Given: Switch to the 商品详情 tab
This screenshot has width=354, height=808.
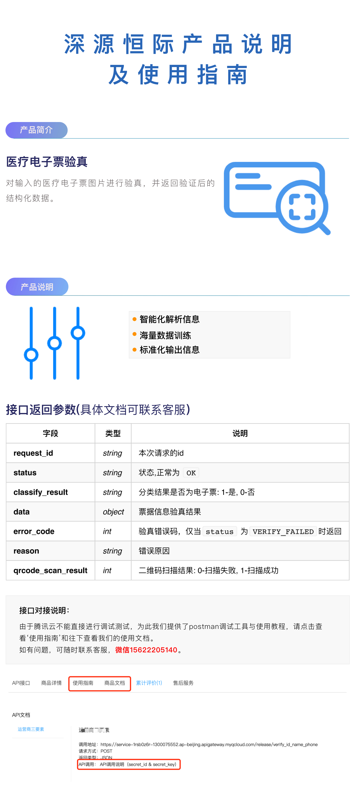Looking at the screenshot, I should coord(51,683).
